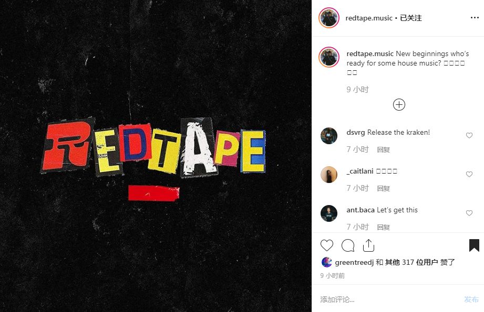This screenshot has height=312, width=484.
Task: Like dsvrg's comment
Action: coord(469,135)
